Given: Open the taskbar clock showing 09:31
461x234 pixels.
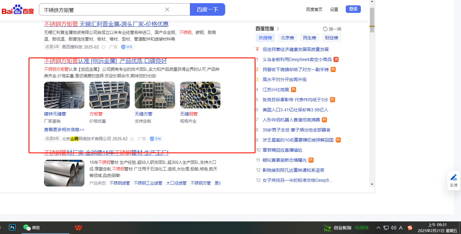Looking at the screenshot, I should tap(438, 228).
